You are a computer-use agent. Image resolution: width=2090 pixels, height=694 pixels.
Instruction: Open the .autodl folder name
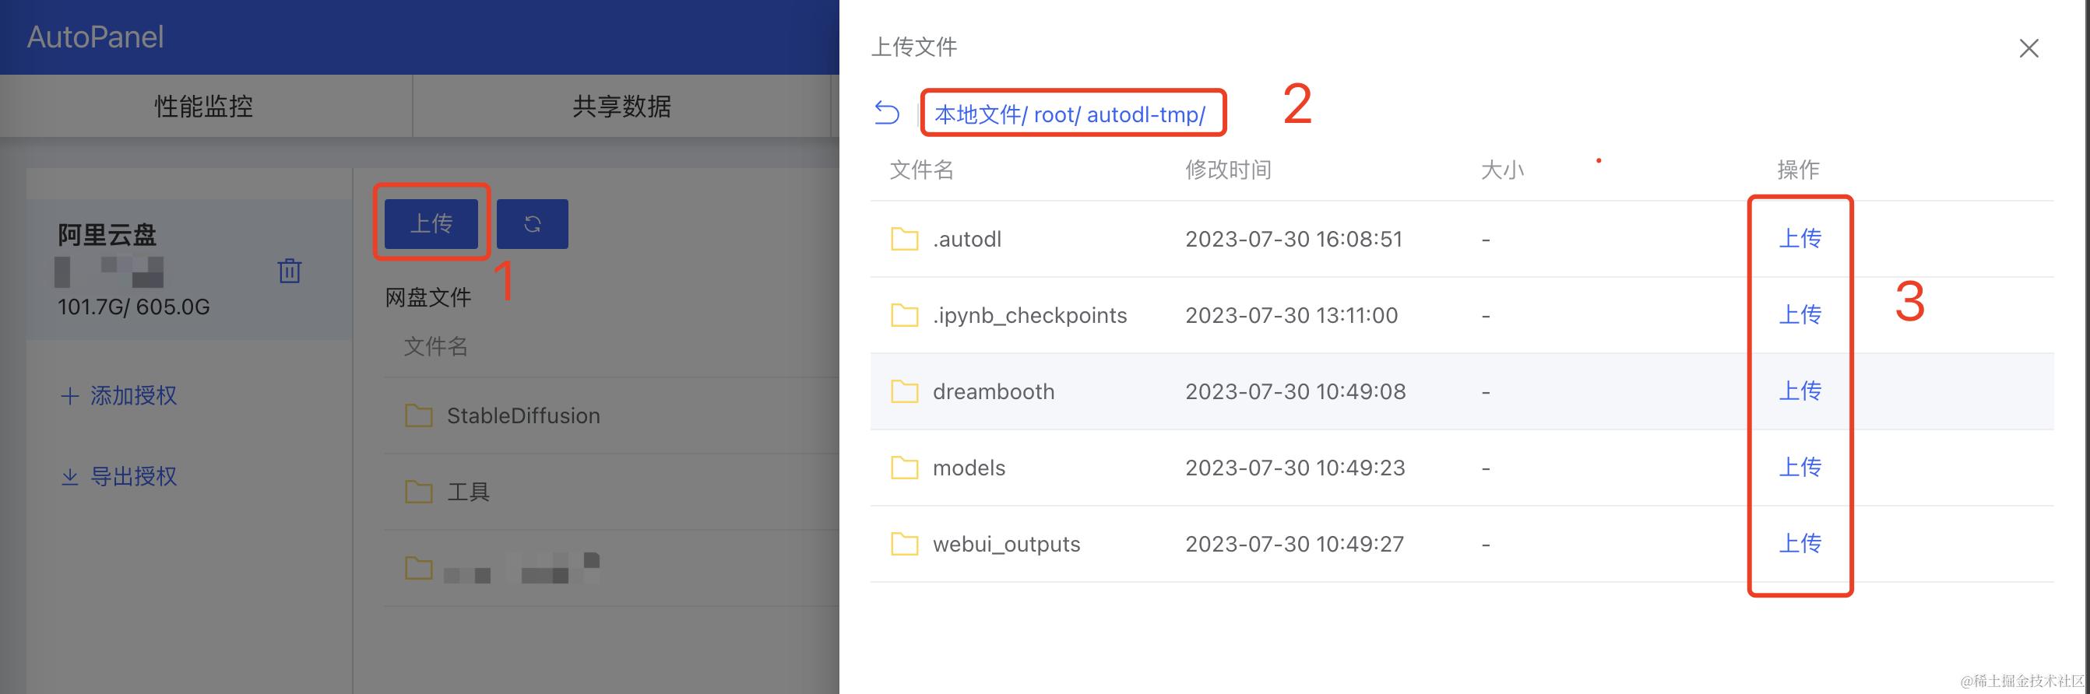pos(967,239)
